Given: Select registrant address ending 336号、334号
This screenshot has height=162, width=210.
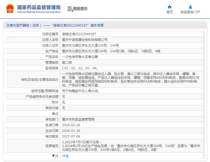Looking at the screenshot, I should (x=90, y=46).
